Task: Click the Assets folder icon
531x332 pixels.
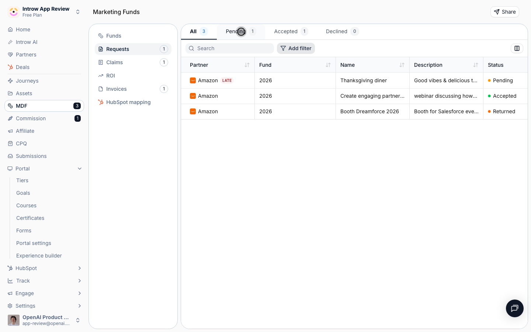Action: (10, 93)
